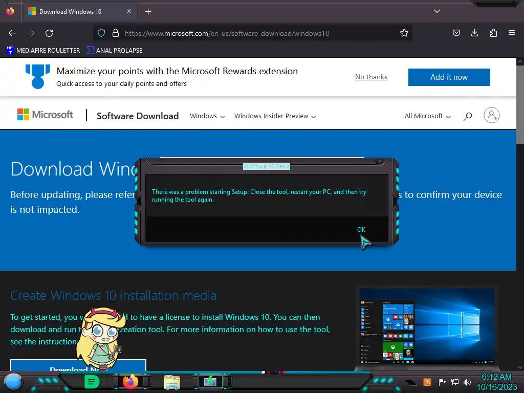Open a new tab with the plus icon
The height and width of the screenshot is (393, 524).
(148, 12)
